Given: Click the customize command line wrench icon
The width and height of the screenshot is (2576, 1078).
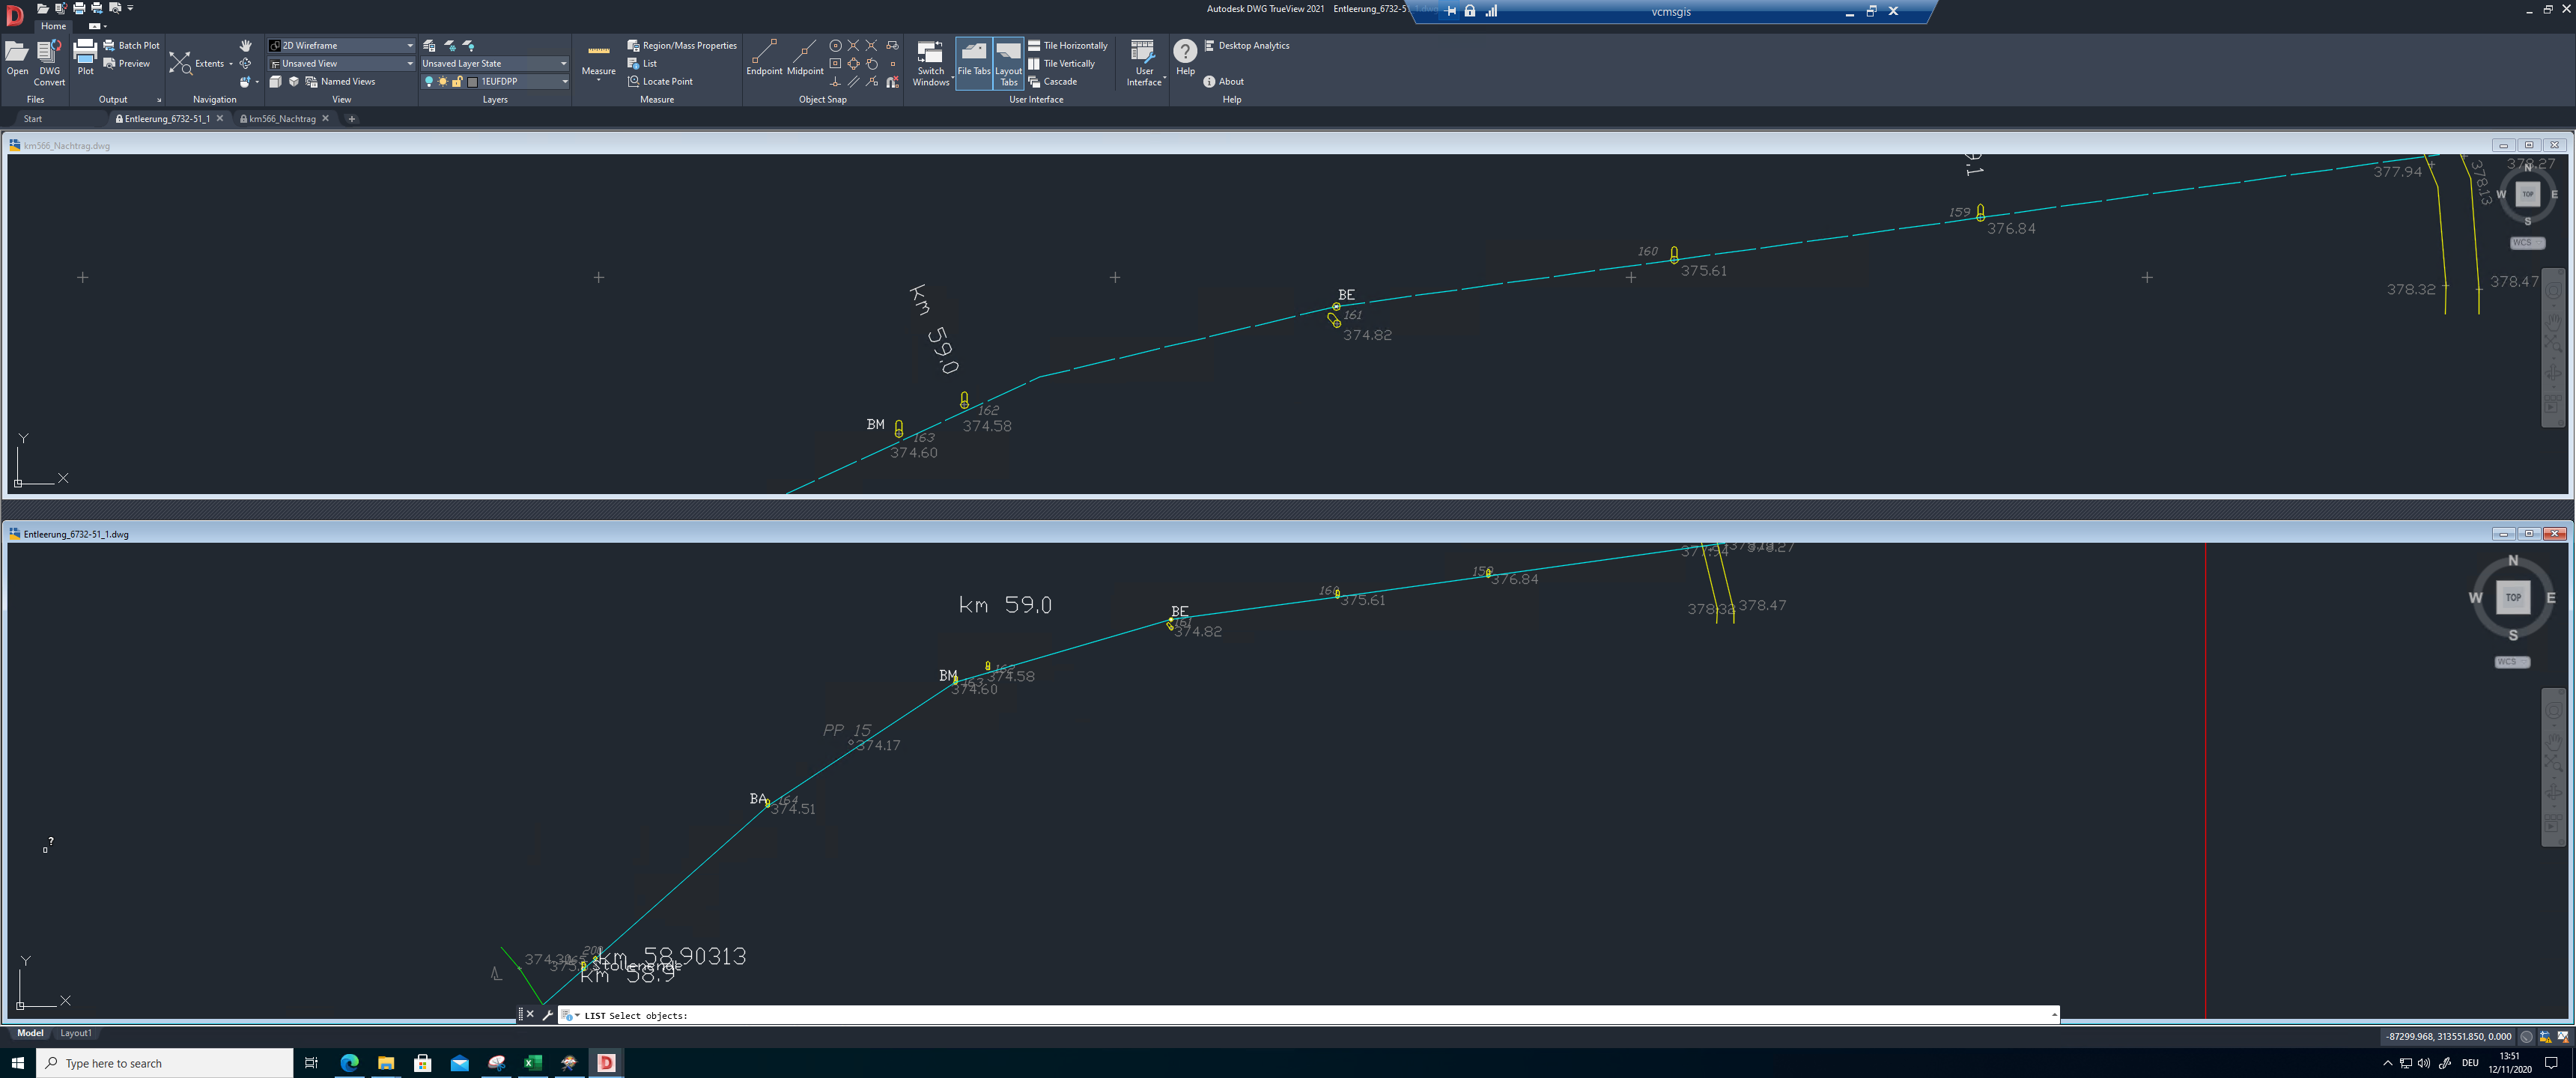Looking at the screenshot, I should (x=548, y=1014).
